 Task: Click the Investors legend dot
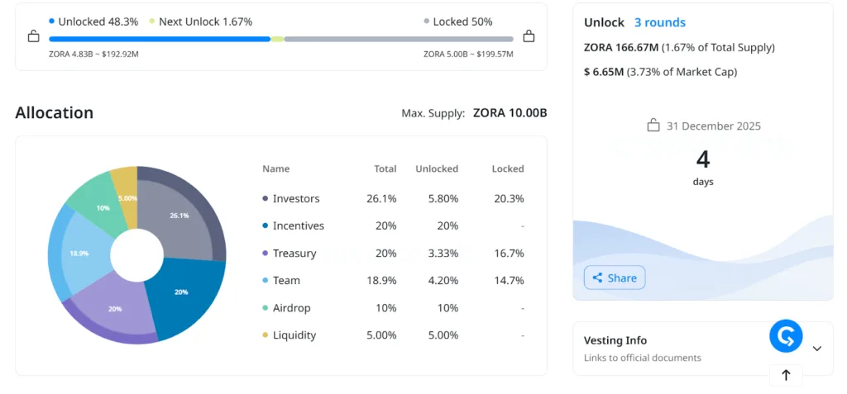[266, 198]
